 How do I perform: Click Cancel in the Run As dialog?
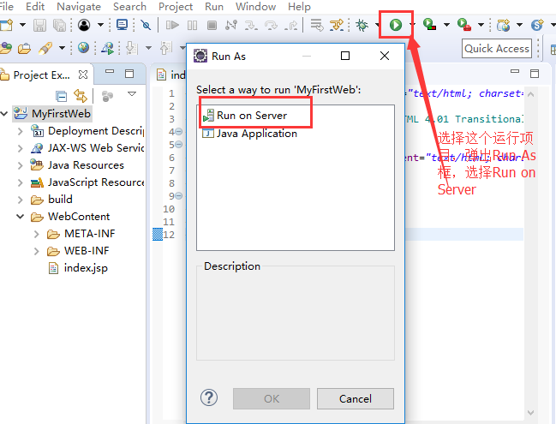pos(356,398)
